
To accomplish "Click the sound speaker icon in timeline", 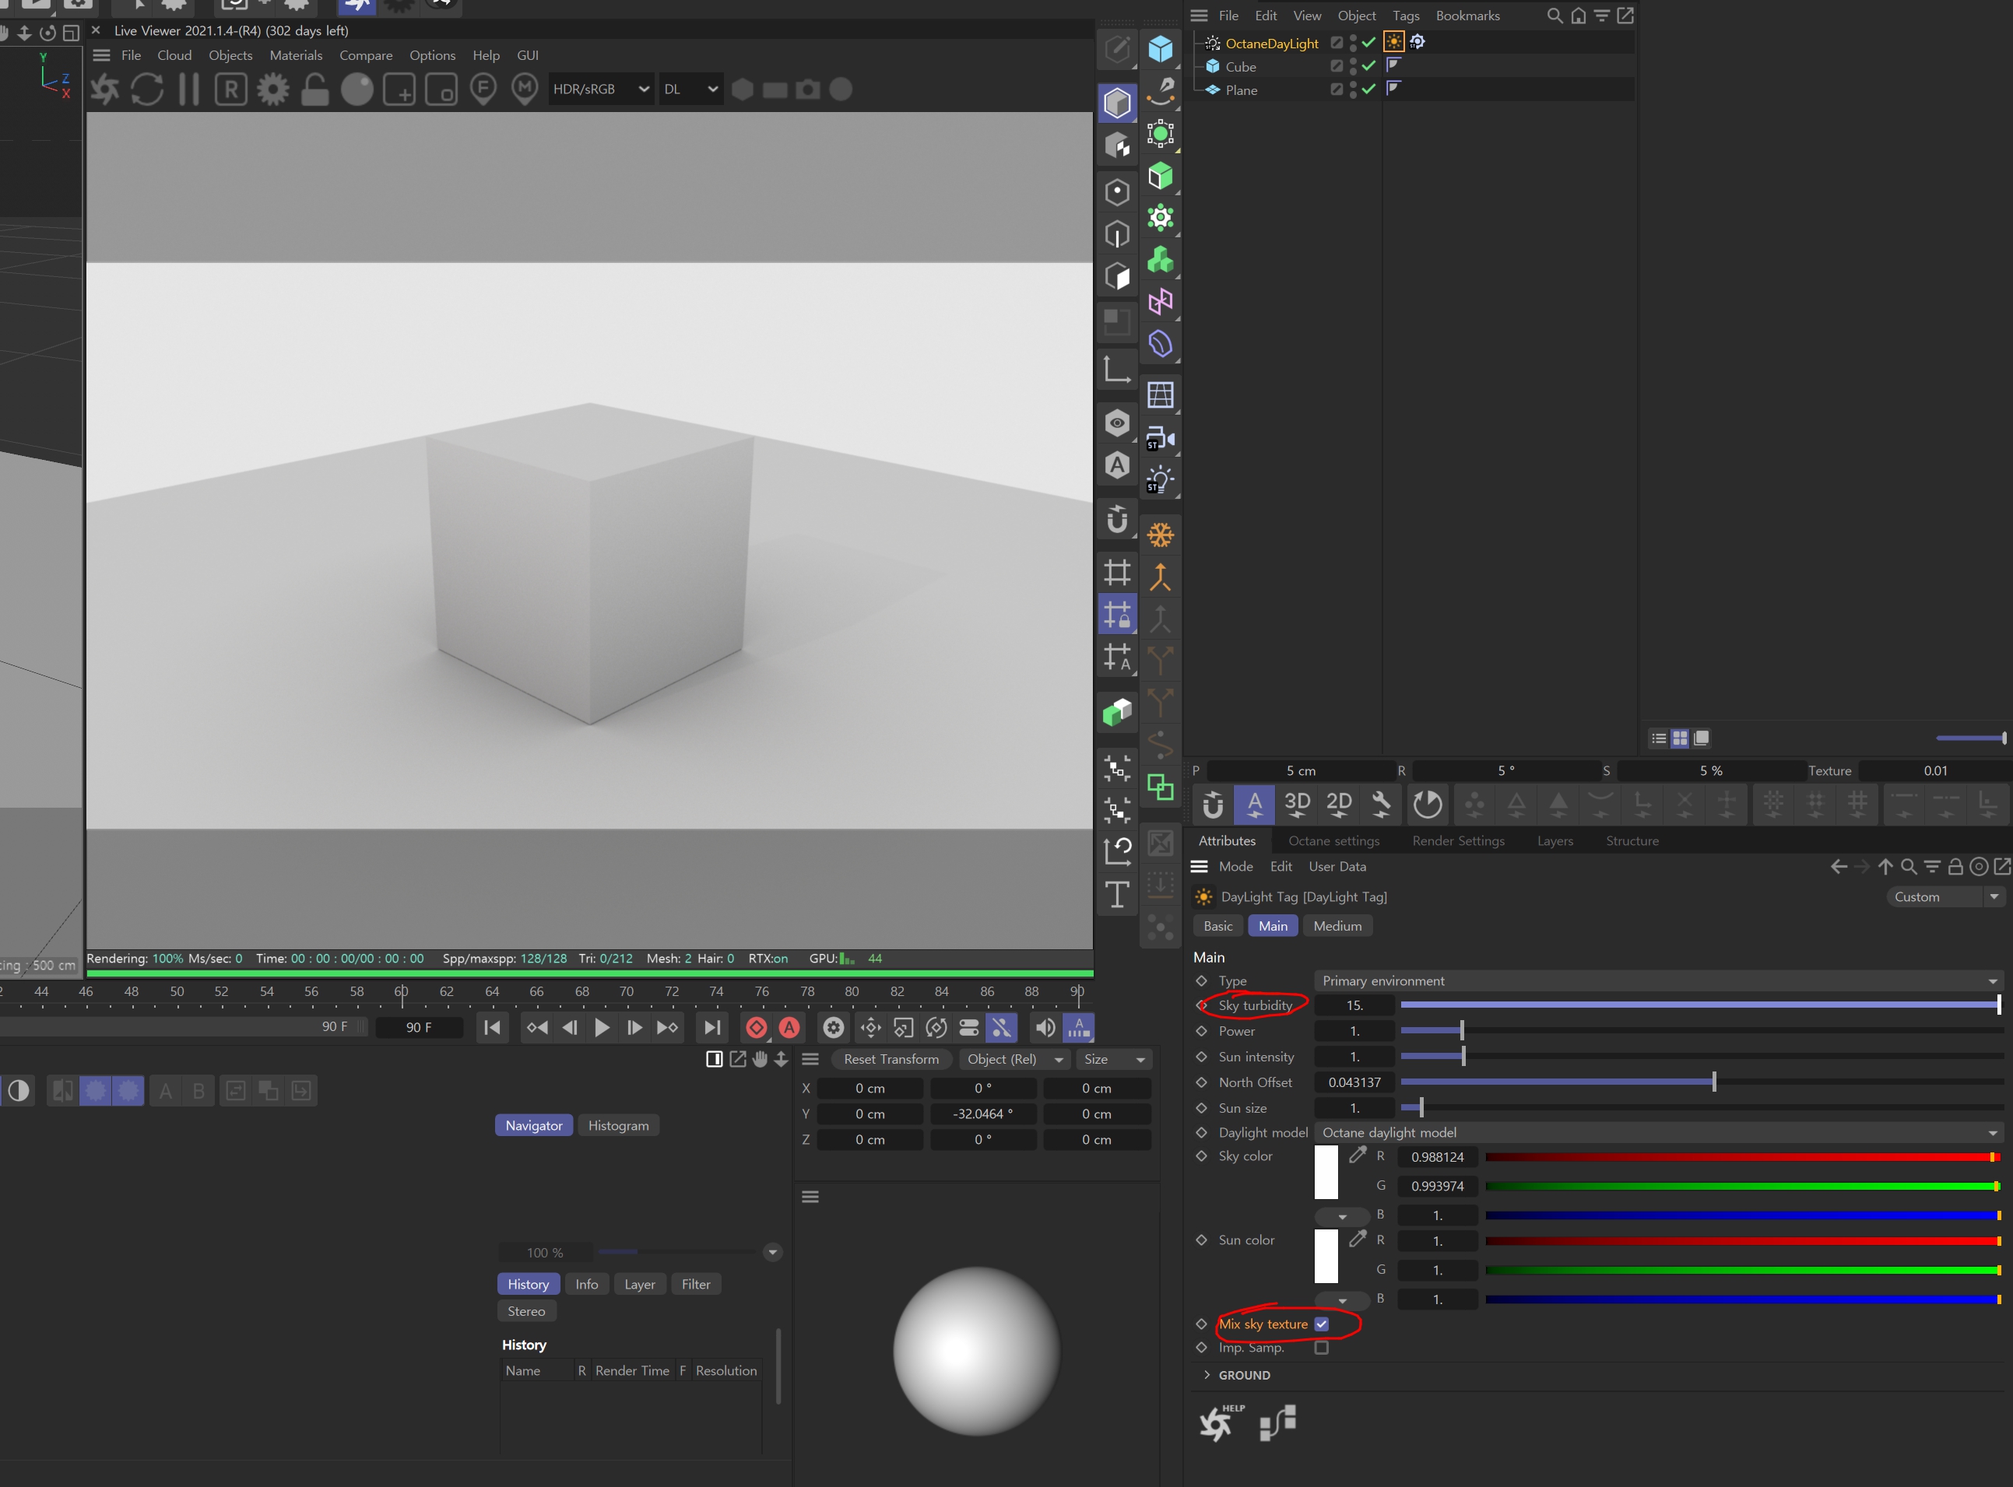I will click(1045, 1027).
